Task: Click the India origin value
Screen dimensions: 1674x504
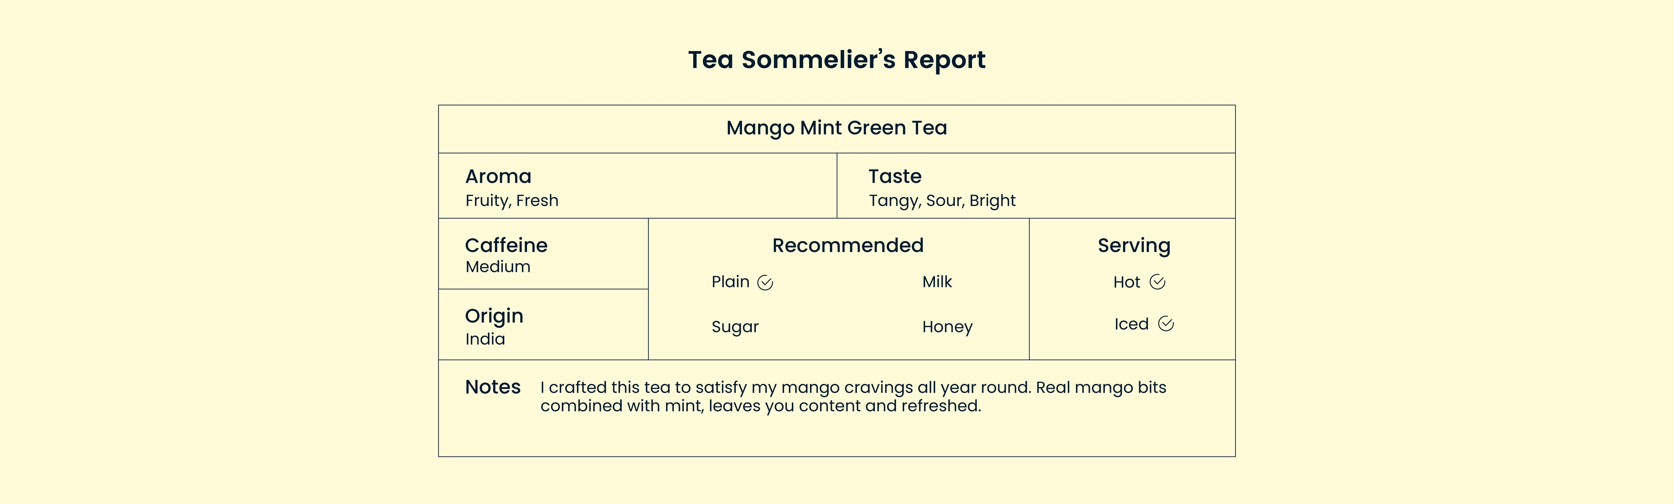Action: pos(485,339)
